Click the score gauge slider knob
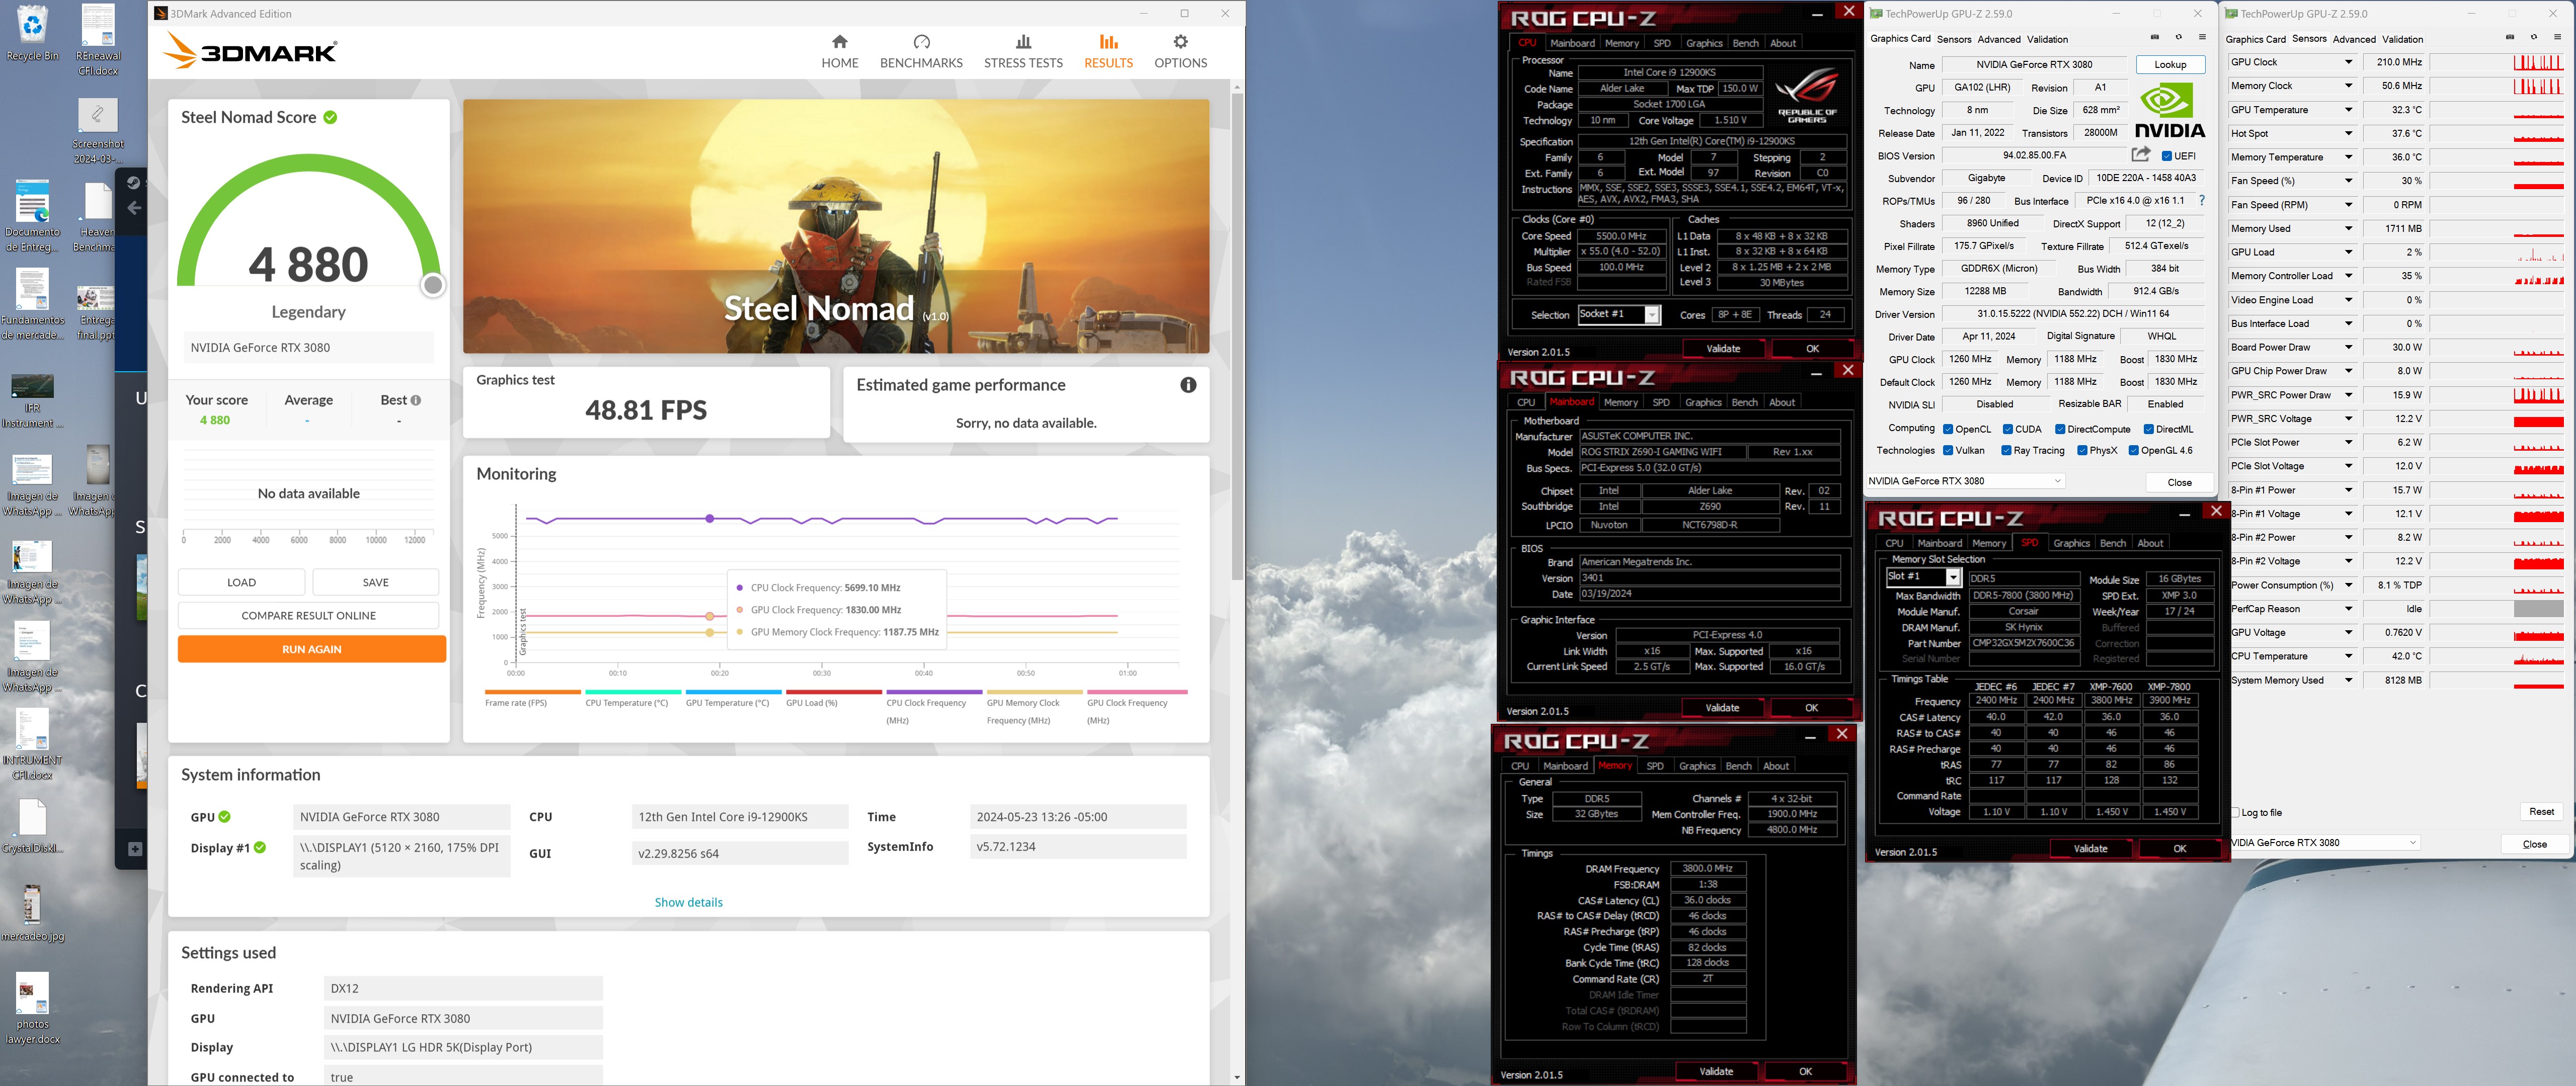Viewport: 2576px width, 1086px height. click(432, 285)
